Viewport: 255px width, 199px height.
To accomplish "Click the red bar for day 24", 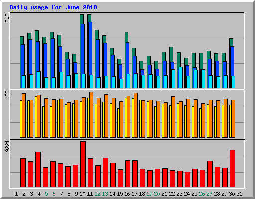I will [187, 180].
